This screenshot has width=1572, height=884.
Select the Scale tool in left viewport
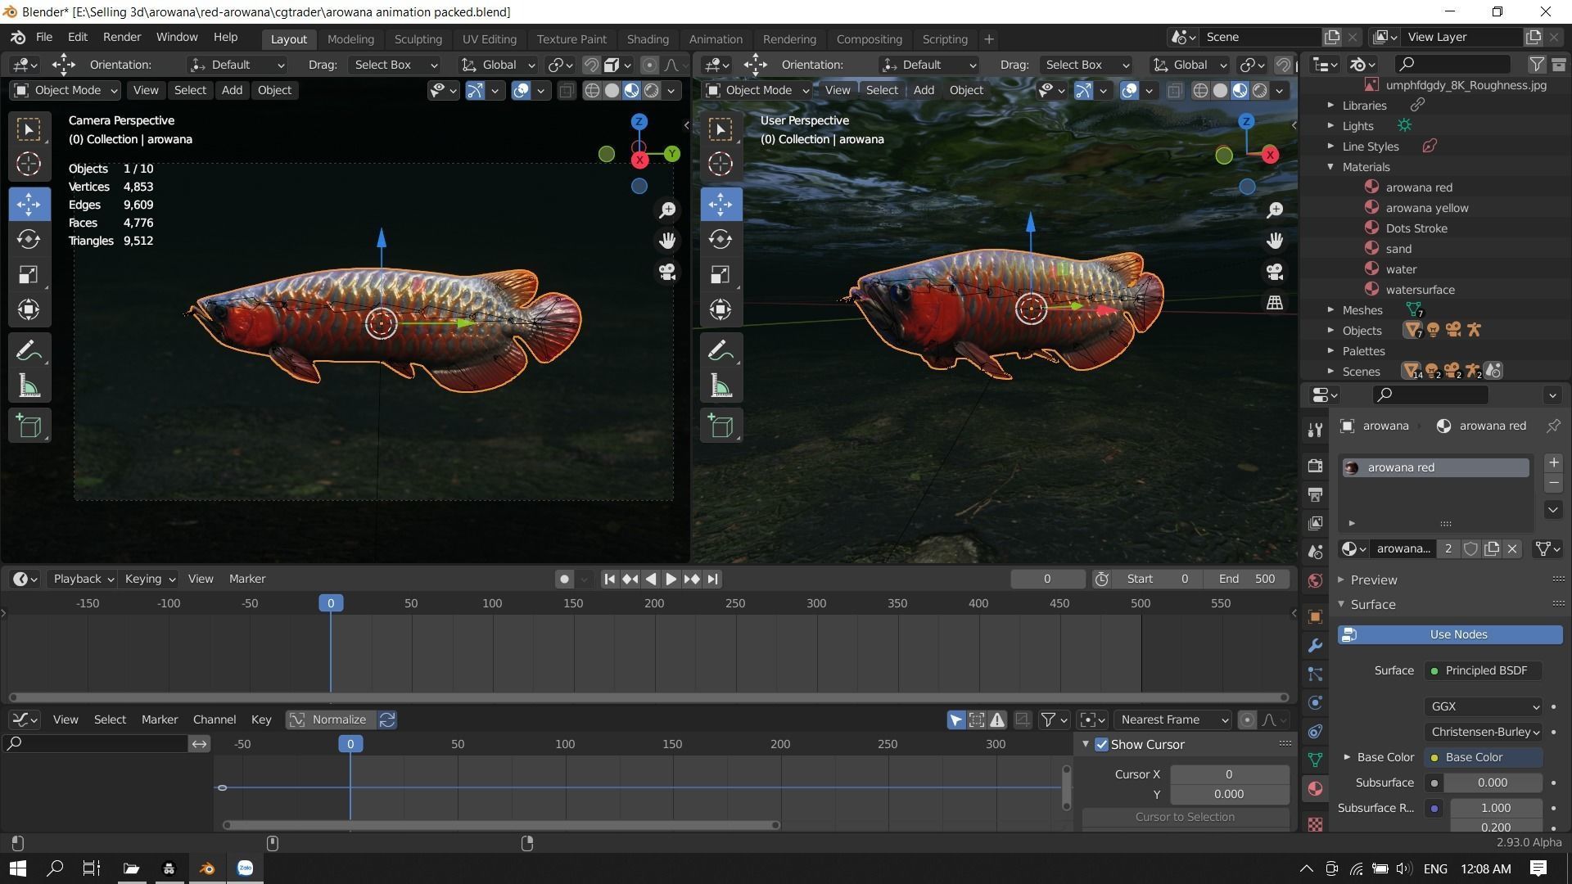(29, 274)
